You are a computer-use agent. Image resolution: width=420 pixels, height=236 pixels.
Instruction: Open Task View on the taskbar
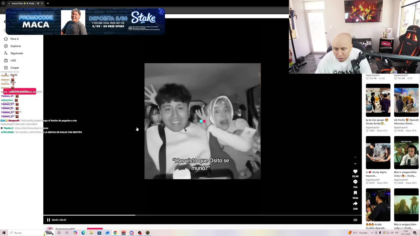(67, 233)
